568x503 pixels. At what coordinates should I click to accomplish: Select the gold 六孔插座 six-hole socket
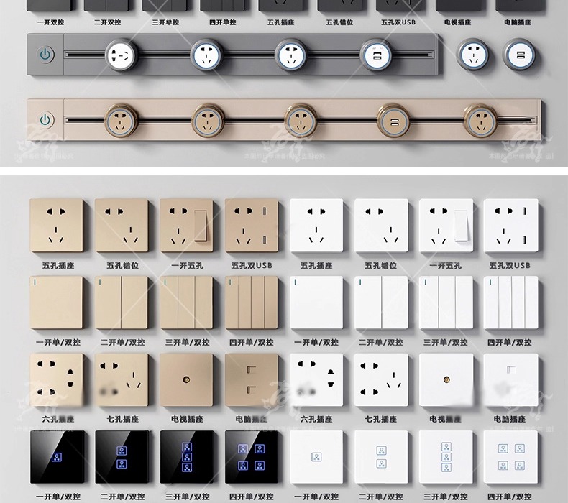pyautogui.click(x=56, y=380)
